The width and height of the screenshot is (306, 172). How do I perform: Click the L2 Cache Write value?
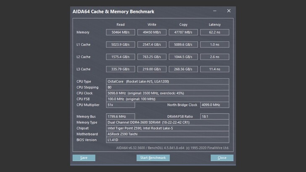(152, 57)
